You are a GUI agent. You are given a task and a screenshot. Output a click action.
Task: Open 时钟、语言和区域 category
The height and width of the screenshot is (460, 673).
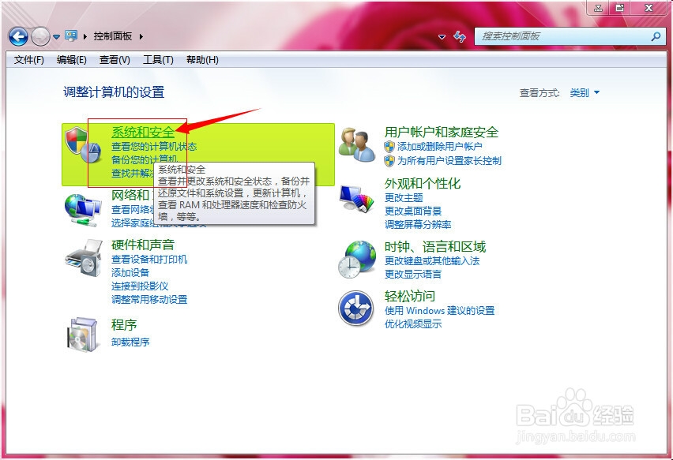(434, 246)
